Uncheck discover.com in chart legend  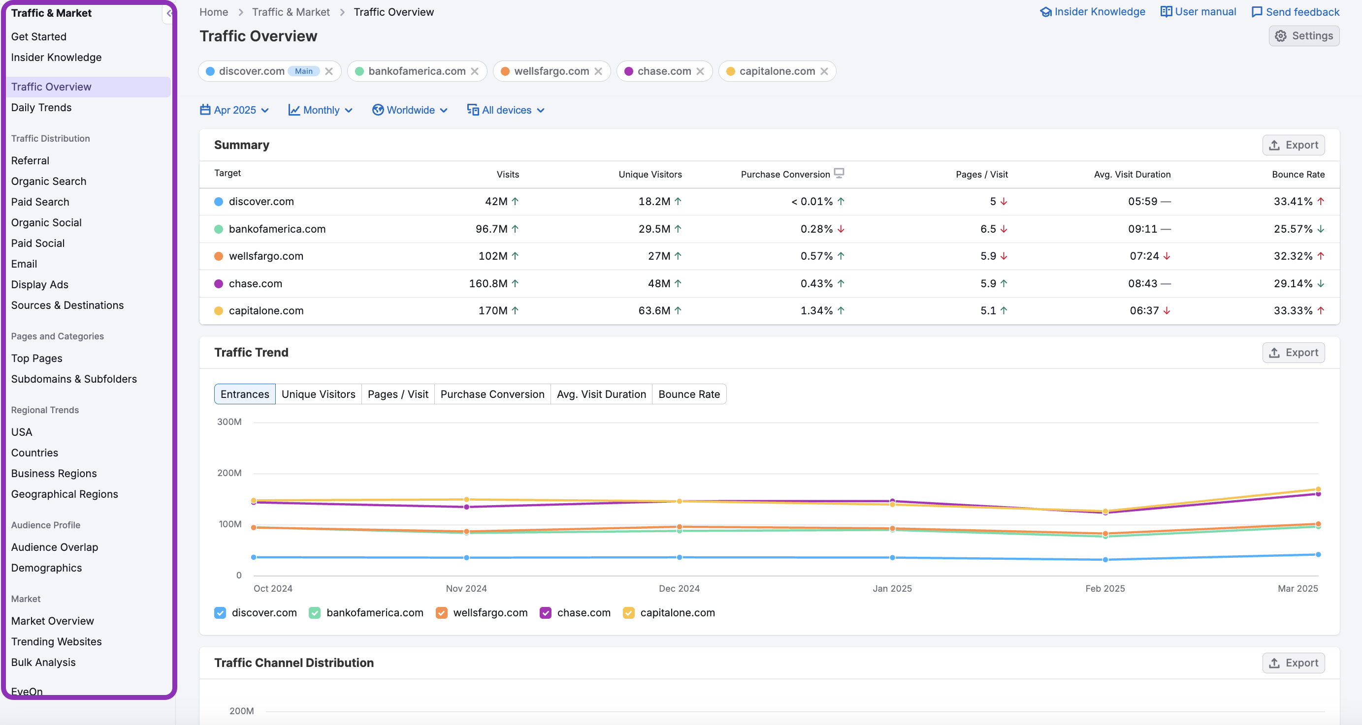pyautogui.click(x=221, y=612)
